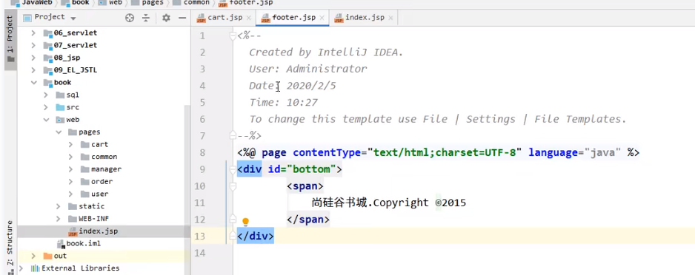Fold the comment block at line 1
Viewport: 695px width, 275px height.
[233, 35]
